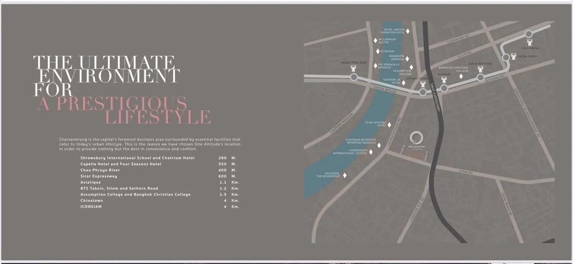This screenshot has height=264, width=573.
Task: Click the Millennium Hilton diamond marker
Action: pyautogui.click(x=375, y=41)
